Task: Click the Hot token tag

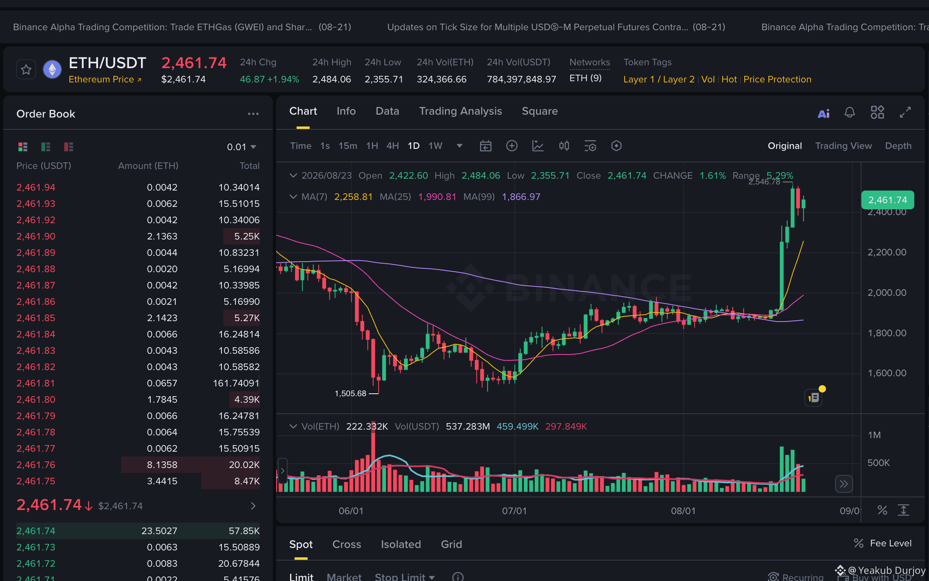Action: pos(729,79)
